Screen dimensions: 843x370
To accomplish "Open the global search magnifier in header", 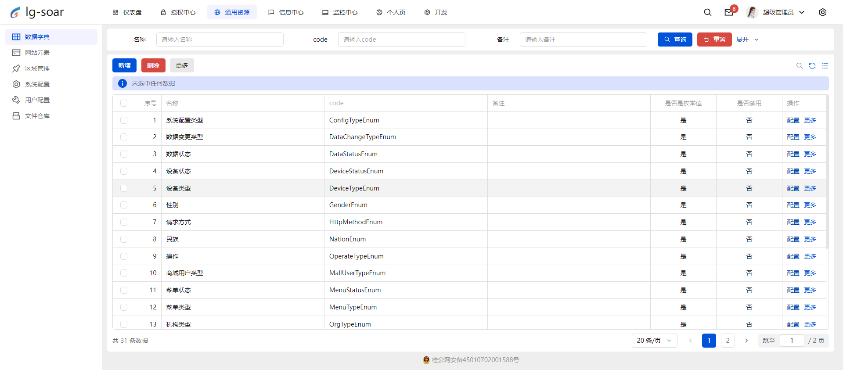I will click(707, 12).
